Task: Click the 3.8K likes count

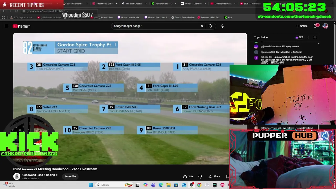Action: 191,176
